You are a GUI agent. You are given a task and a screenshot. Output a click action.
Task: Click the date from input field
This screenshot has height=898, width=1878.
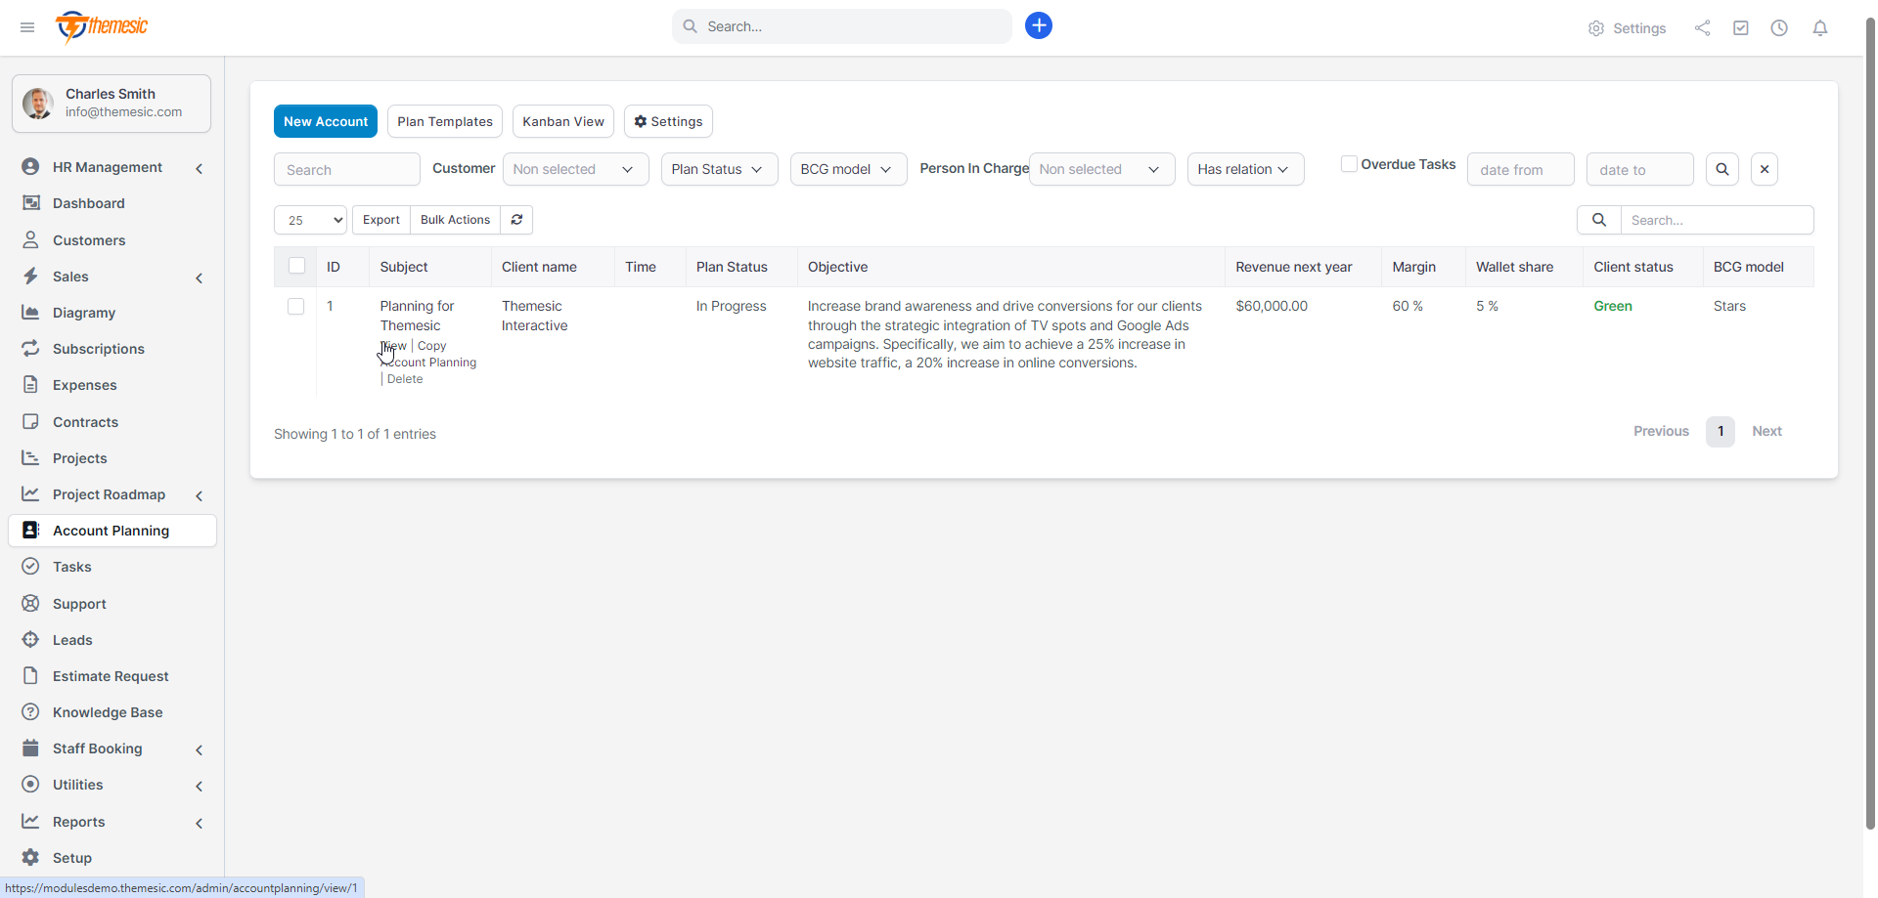[1521, 169]
